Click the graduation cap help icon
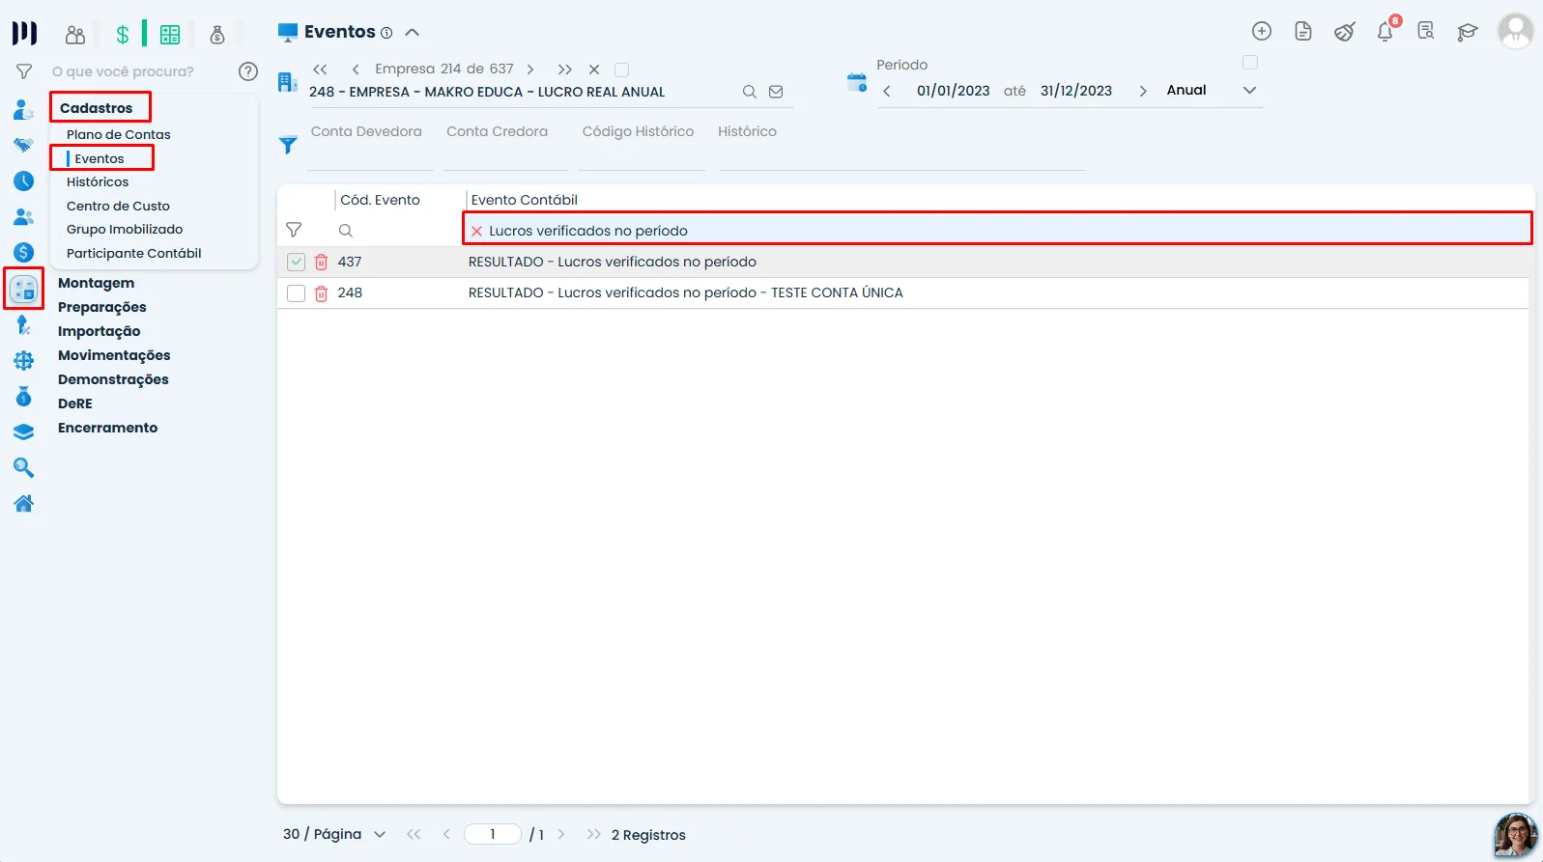 point(1468,32)
